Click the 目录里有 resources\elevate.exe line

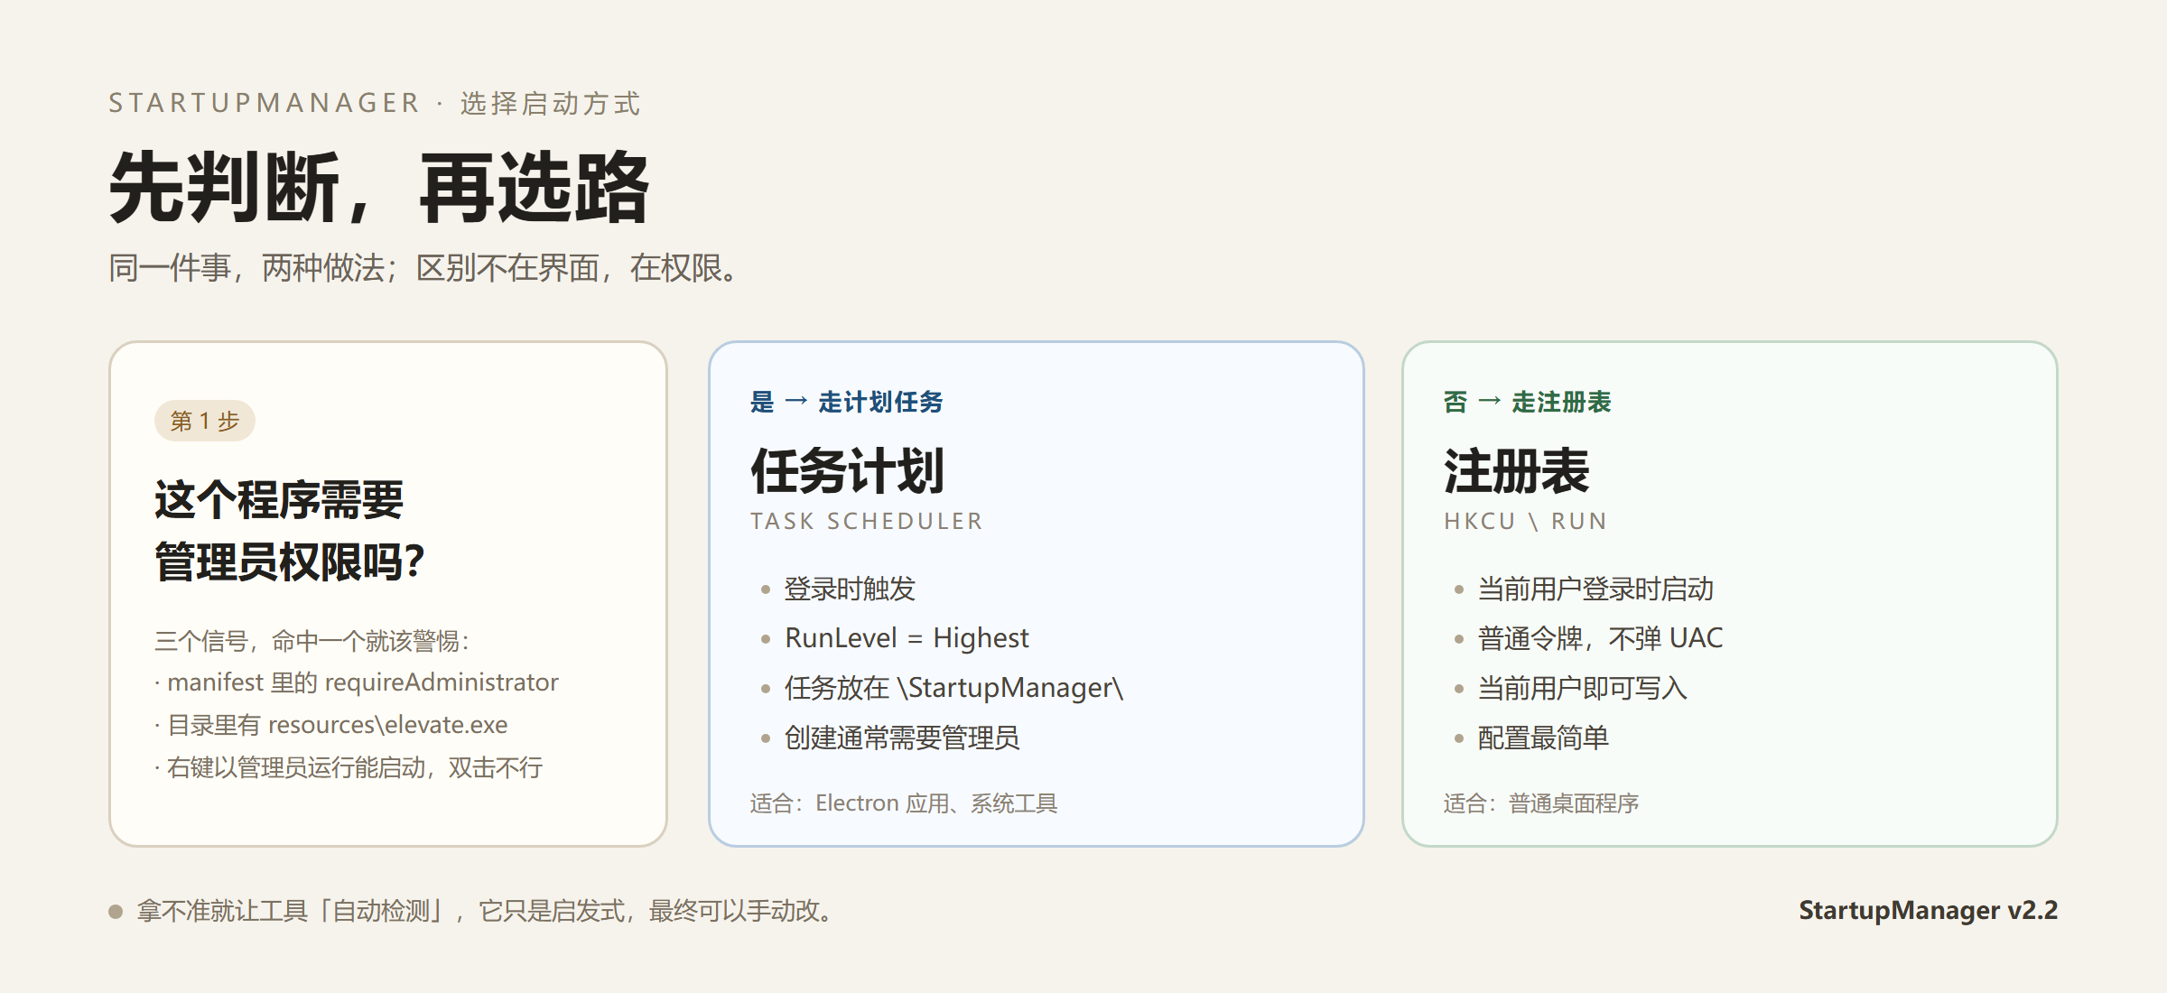(x=331, y=725)
